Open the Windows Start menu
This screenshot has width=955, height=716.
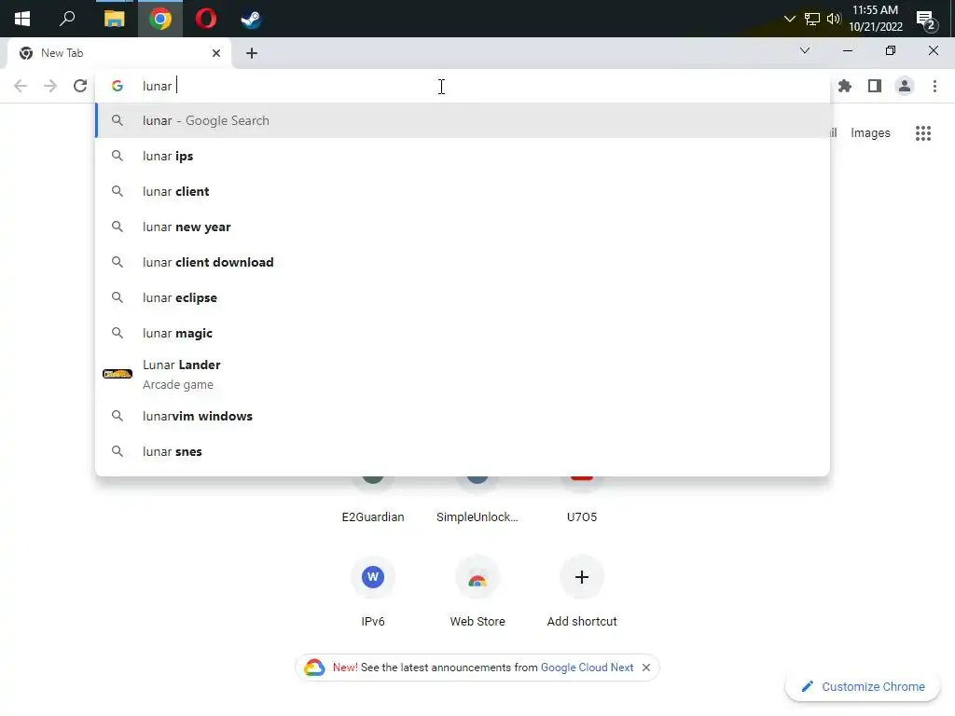pyautogui.click(x=22, y=19)
